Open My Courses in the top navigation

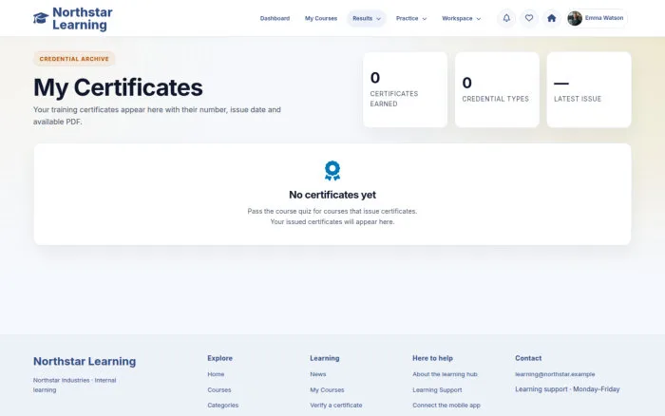pyautogui.click(x=321, y=18)
